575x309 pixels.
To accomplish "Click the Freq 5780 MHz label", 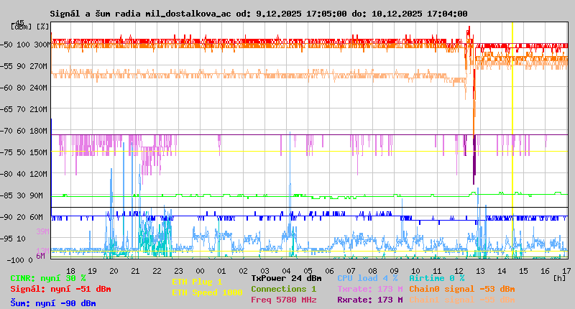I will coord(283,300).
